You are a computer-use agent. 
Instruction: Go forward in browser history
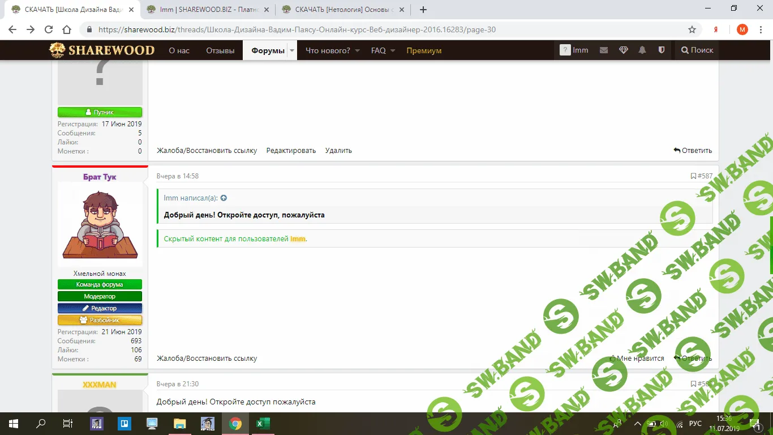[x=31, y=29]
